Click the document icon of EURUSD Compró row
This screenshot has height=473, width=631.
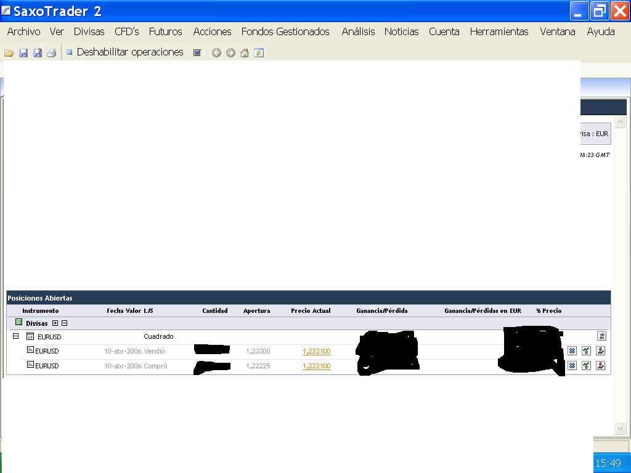tap(30, 365)
